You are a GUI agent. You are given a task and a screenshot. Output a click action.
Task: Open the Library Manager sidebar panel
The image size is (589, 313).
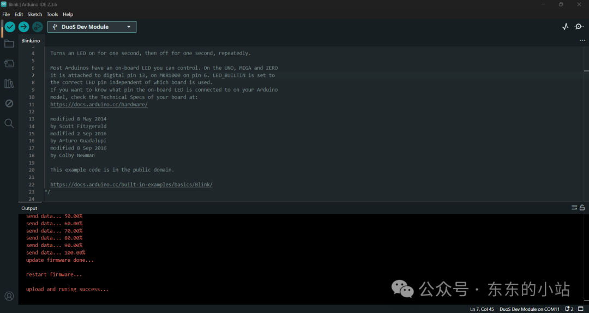(9, 83)
